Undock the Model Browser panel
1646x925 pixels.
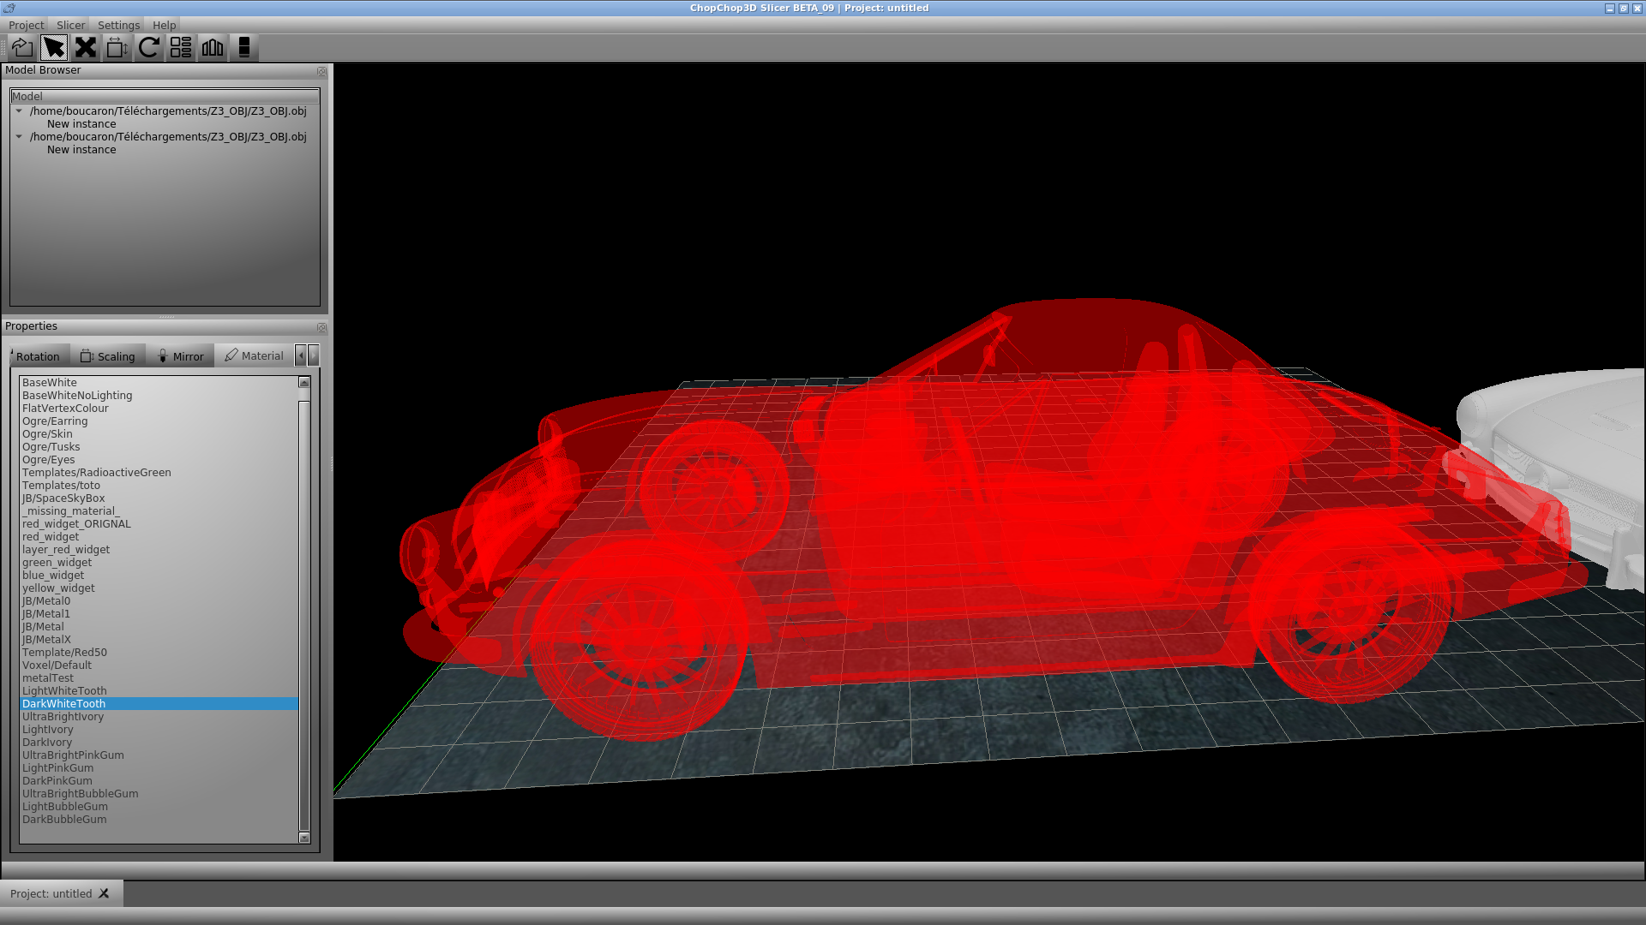pyautogui.click(x=321, y=71)
